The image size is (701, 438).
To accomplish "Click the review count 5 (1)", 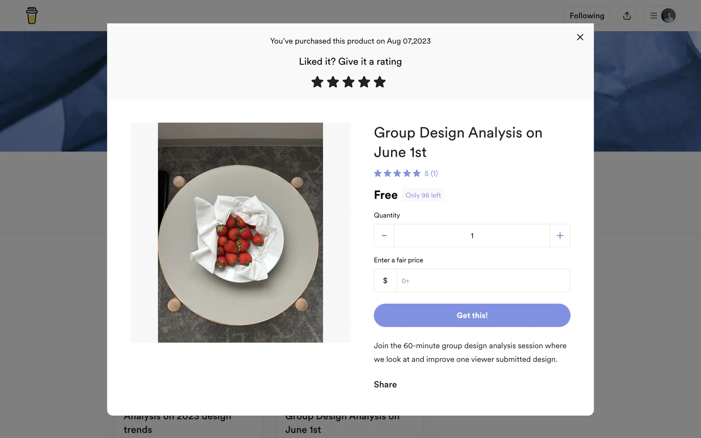I will 431,173.
